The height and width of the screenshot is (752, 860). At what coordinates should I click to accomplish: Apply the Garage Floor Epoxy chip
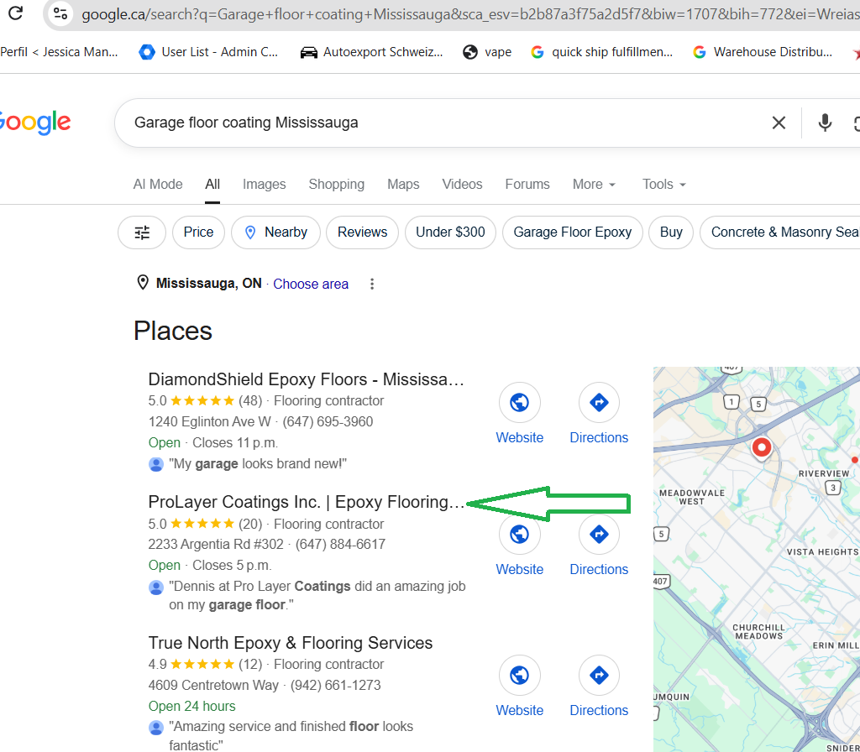point(573,232)
